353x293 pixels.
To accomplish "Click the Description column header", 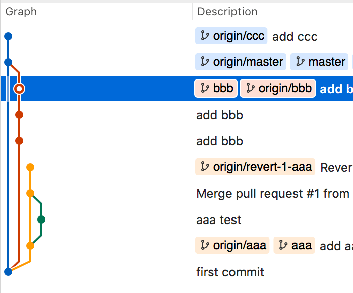I will click(227, 11).
